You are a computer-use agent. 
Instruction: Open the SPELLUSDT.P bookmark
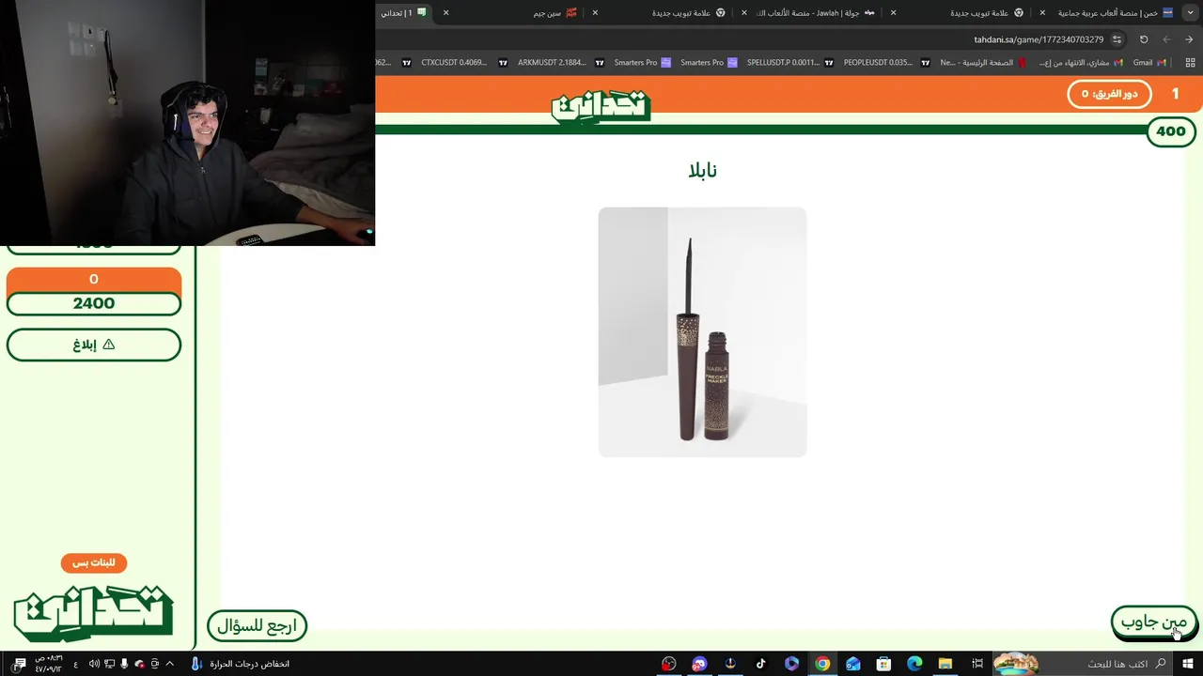[x=789, y=62]
